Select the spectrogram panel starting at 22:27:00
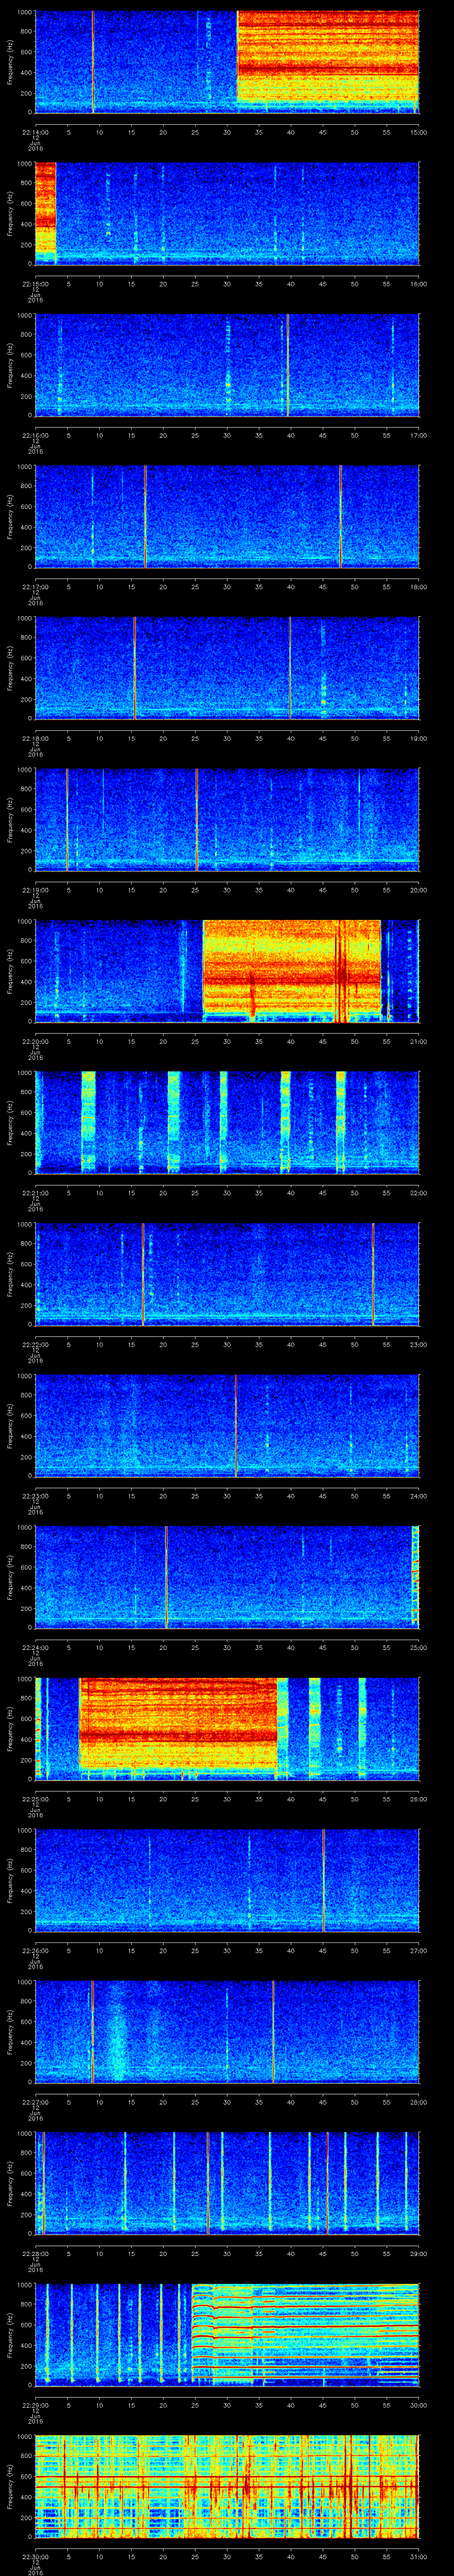This screenshot has height=2576, width=454. pos(227,2032)
